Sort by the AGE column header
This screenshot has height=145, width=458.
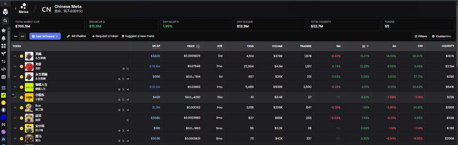coord(220,46)
